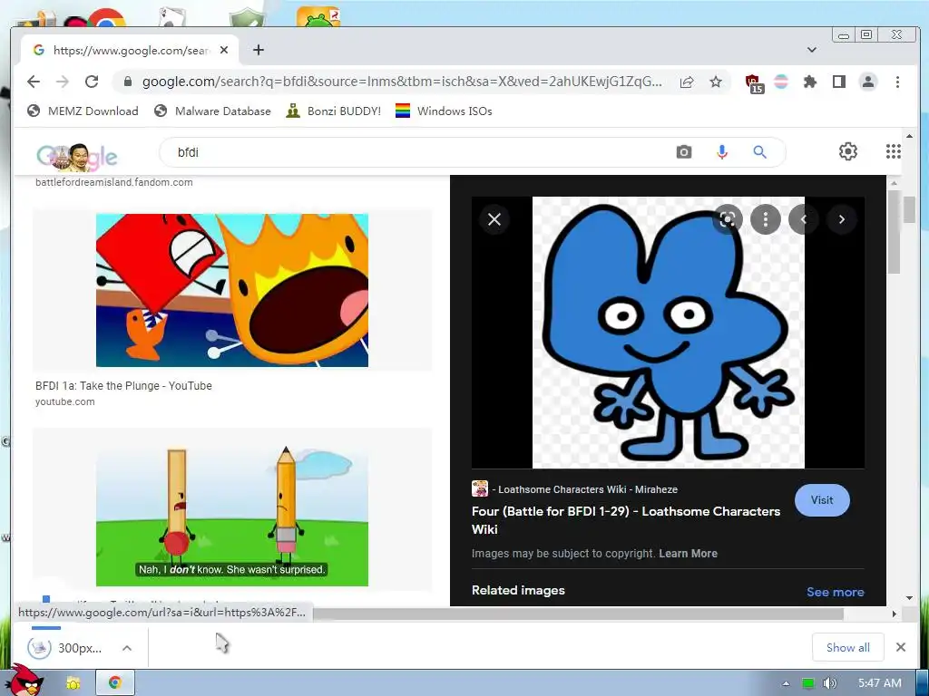This screenshot has height=696, width=929.
Task: Click Chrome icon in taskbar
Action: point(115,682)
